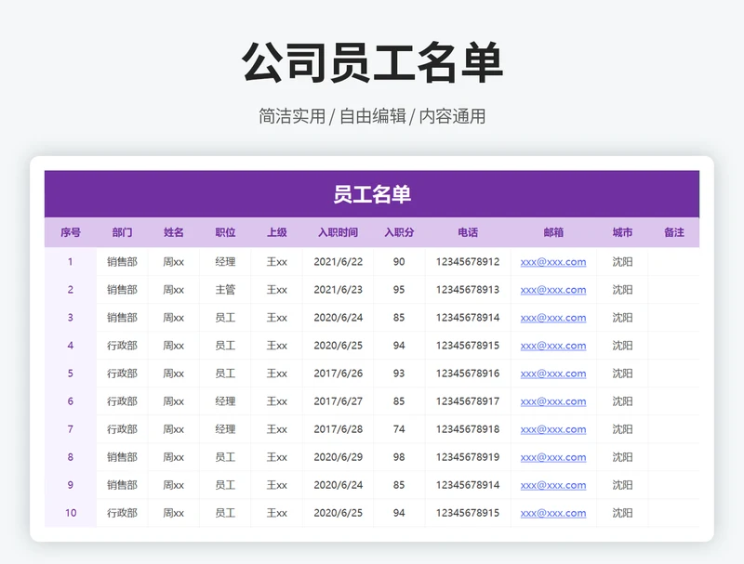The image size is (744, 564).
Task: Click 行政部 department cell in row 4
Action: click(x=122, y=346)
